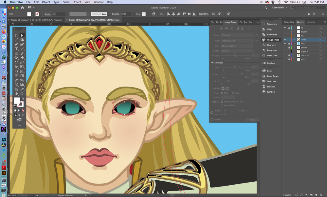Image resolution: width=327 pixels, height=197 pixels.
Task: Pick the Zoom tool magnifier
Action: [22, 94]
